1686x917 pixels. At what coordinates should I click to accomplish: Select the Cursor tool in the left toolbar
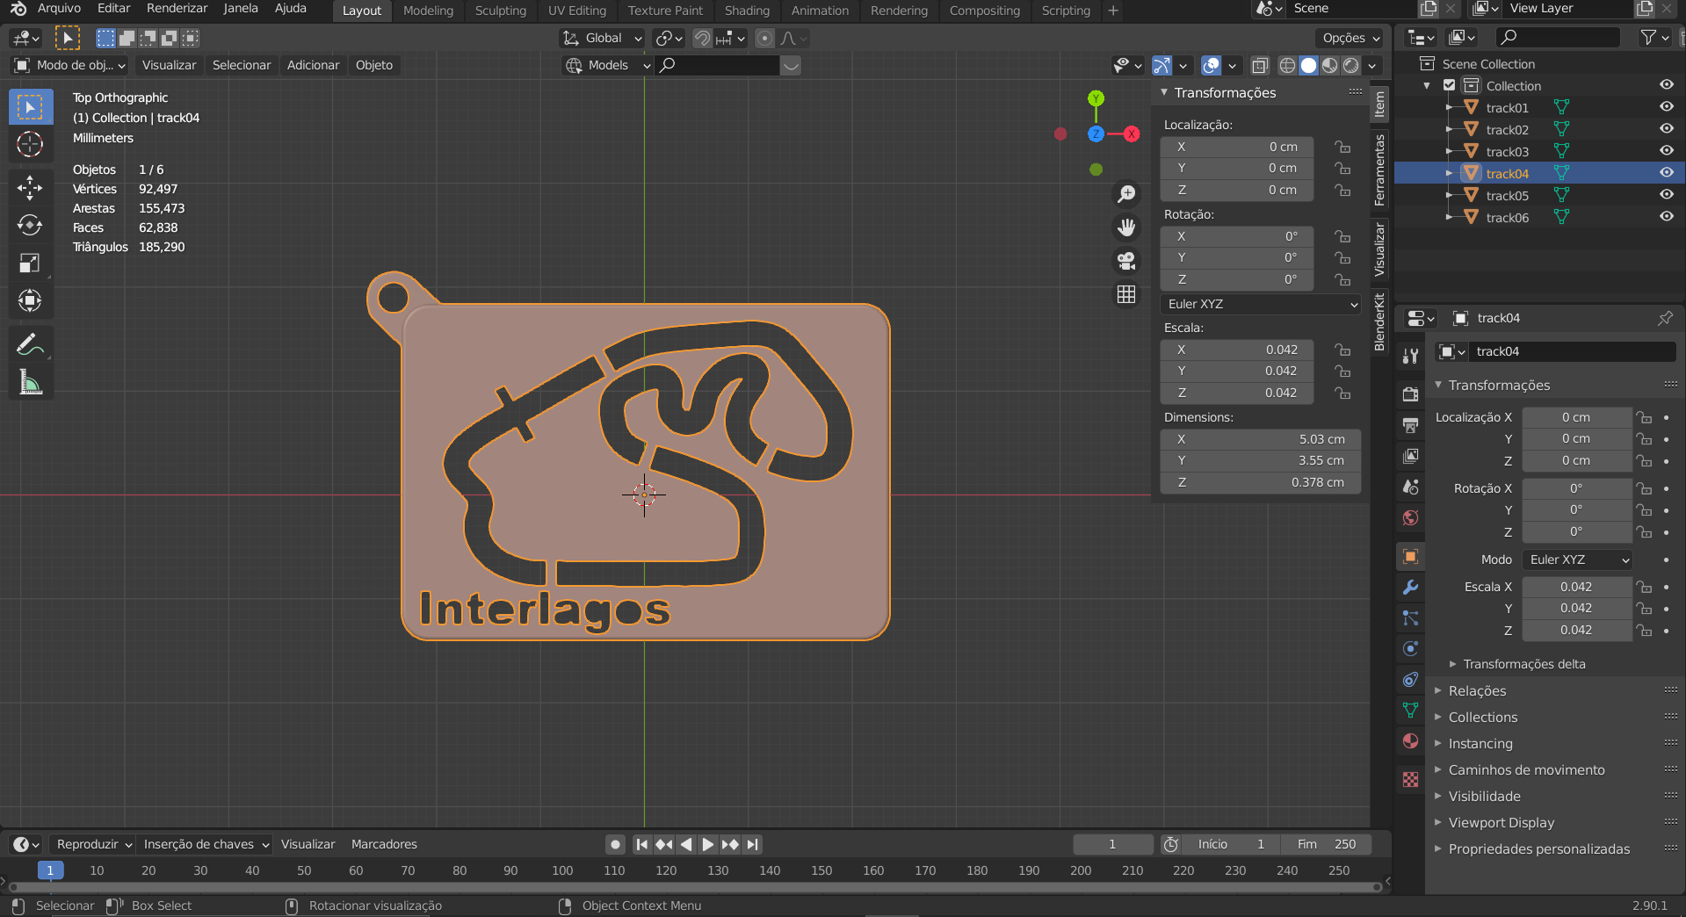point(30,144)
